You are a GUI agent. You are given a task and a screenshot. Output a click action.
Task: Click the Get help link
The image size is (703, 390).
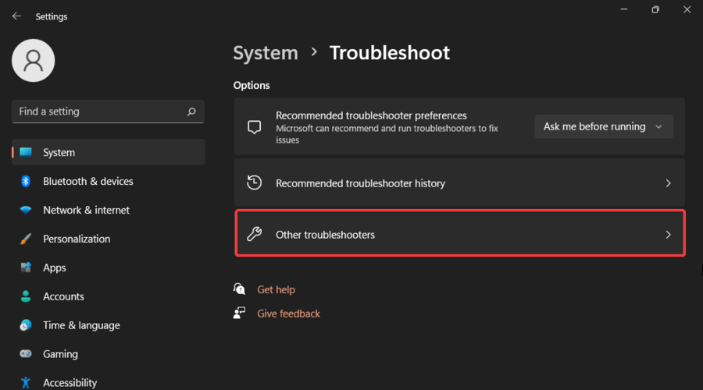tap(276, 289)
